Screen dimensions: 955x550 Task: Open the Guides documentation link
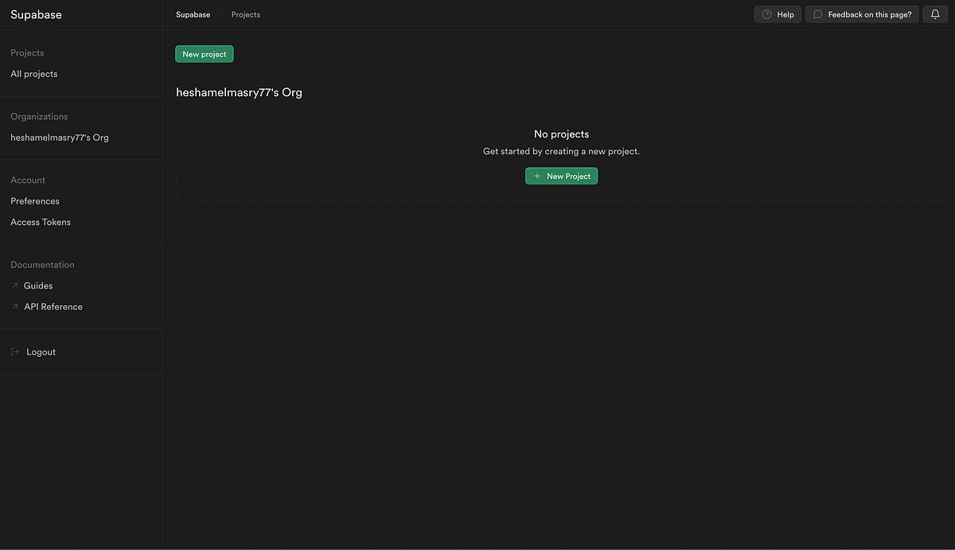[38, 285]
